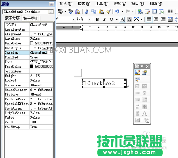
Task: Open Properties icon in the control toolbox
Action: [x=145, y=73]
